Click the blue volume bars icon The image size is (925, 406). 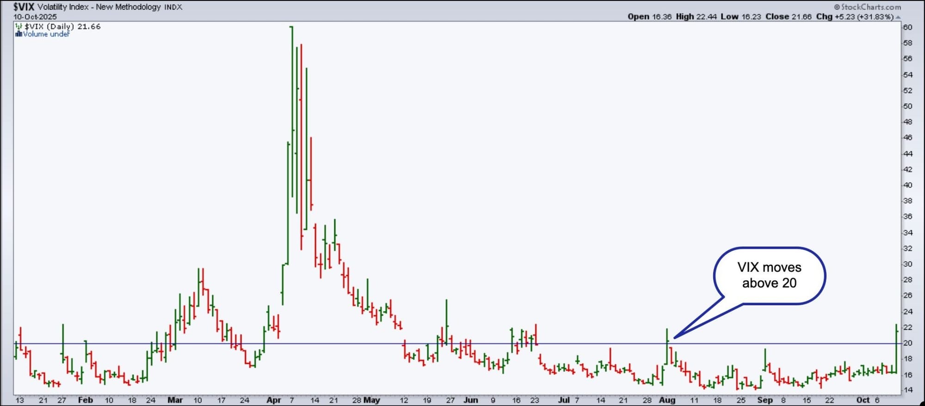pyautogui.click(x=18, y=34)
